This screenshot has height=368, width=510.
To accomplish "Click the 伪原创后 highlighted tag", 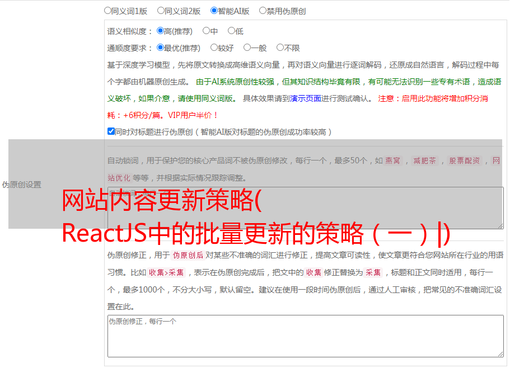I will click(x=188, y=255).
